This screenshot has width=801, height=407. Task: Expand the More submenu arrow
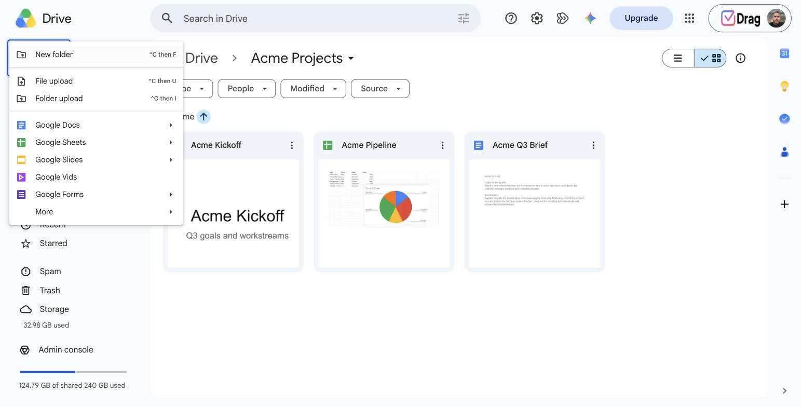[171, 212]
